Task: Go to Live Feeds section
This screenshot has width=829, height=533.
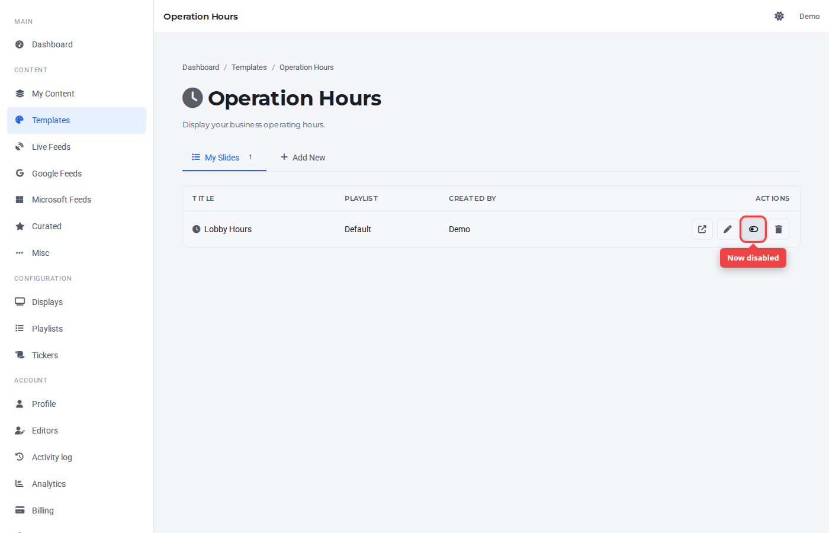Action: coord(76,147)
